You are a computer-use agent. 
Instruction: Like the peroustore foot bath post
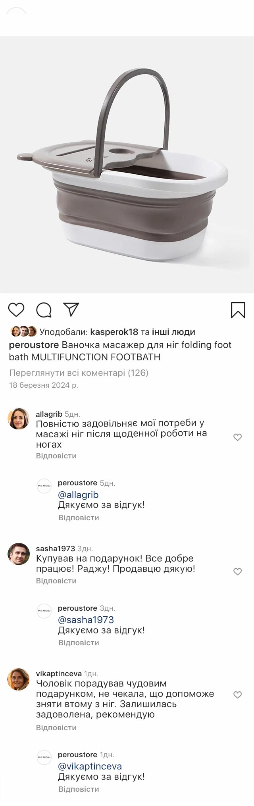[x=16, y=310]
